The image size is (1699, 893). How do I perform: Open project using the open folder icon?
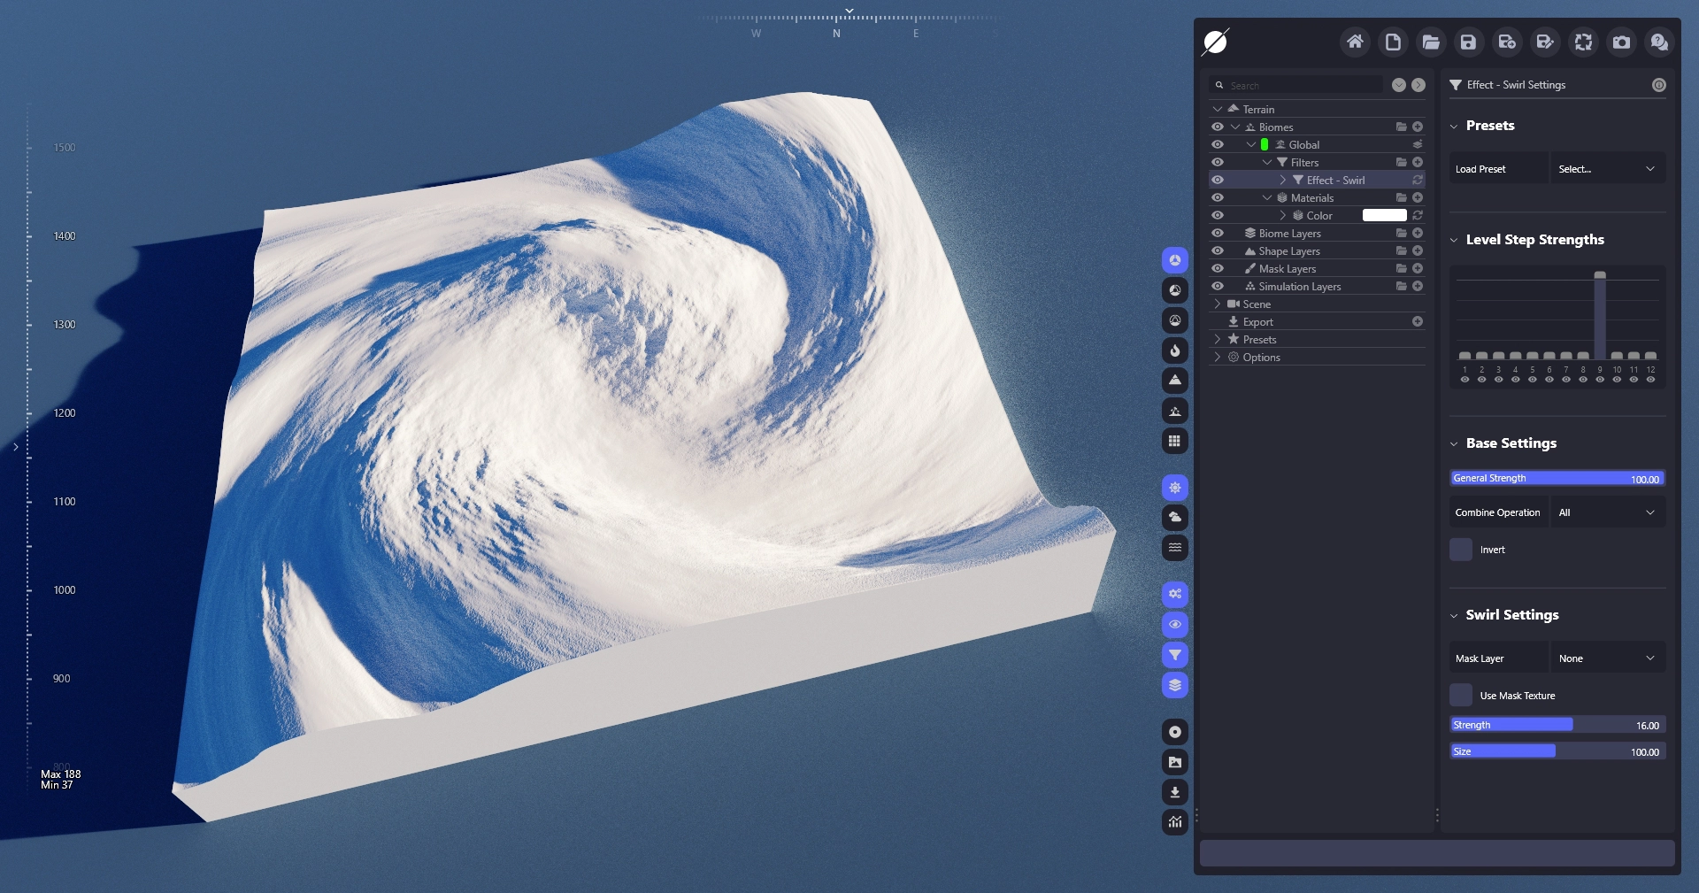[x=1431, y=42]
